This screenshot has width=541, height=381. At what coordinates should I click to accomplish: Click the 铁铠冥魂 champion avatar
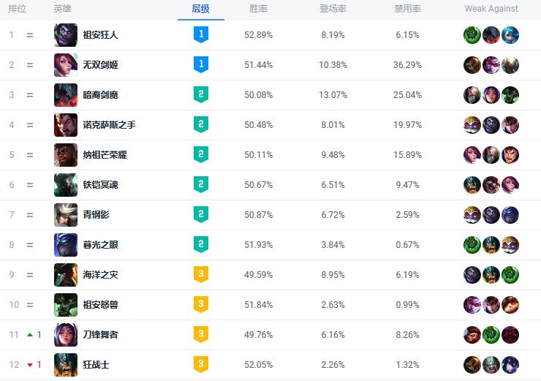66,185
